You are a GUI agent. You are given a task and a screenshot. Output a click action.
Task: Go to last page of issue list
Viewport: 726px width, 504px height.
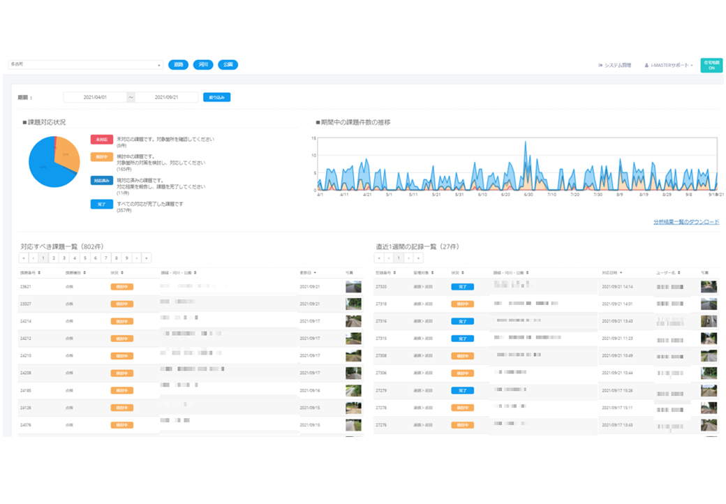click(x=147, y=258)
